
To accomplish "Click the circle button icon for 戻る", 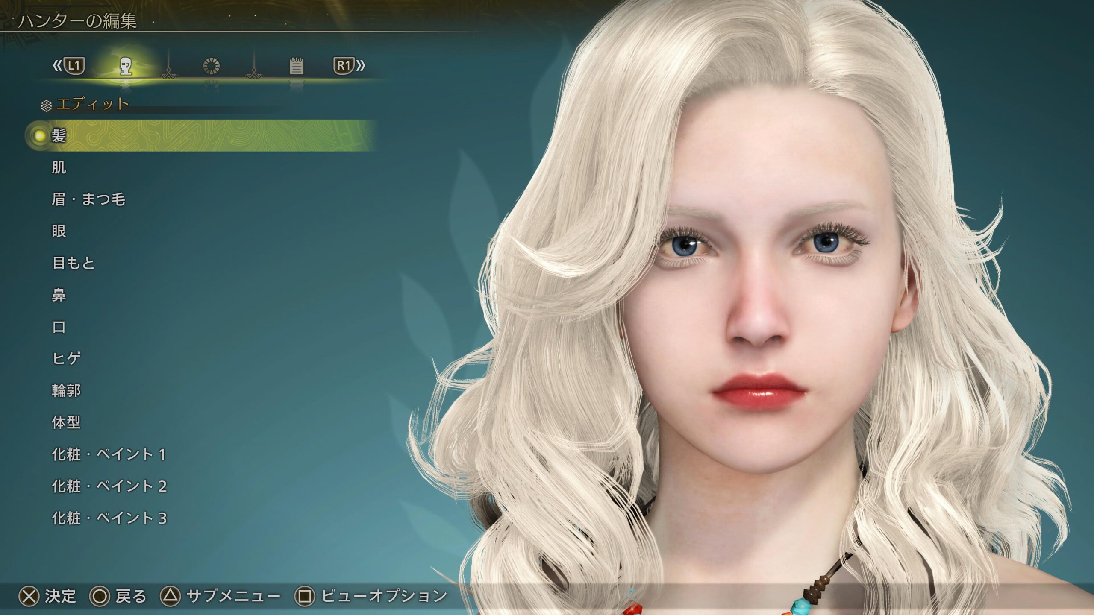I will [99, 596].
